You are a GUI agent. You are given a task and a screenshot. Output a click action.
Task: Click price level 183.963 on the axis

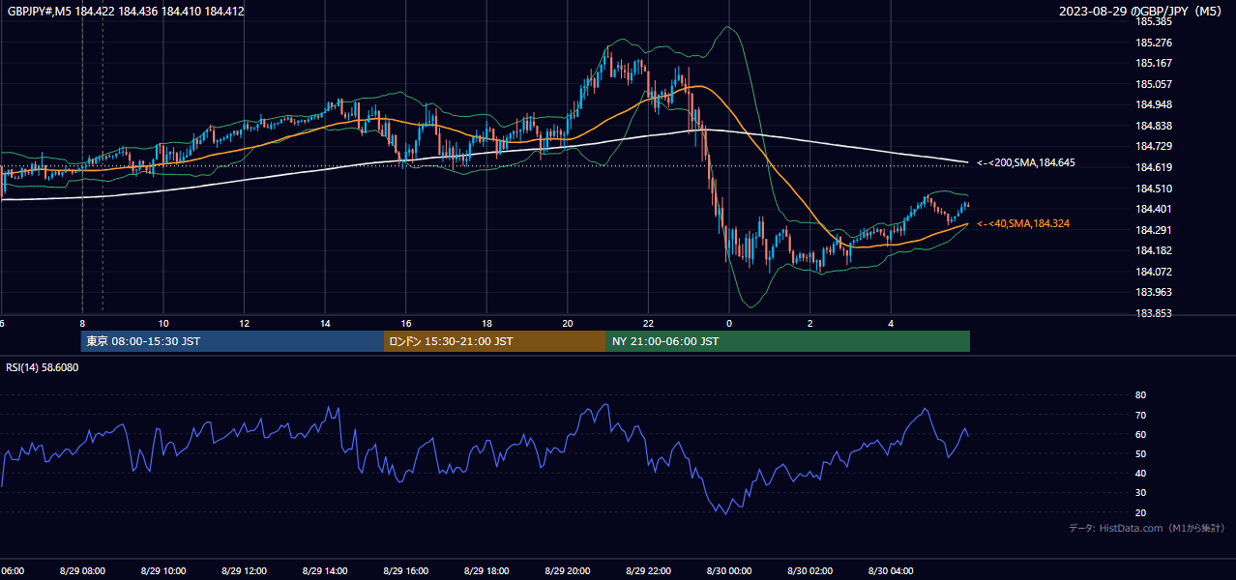[x=1154, y=292]
